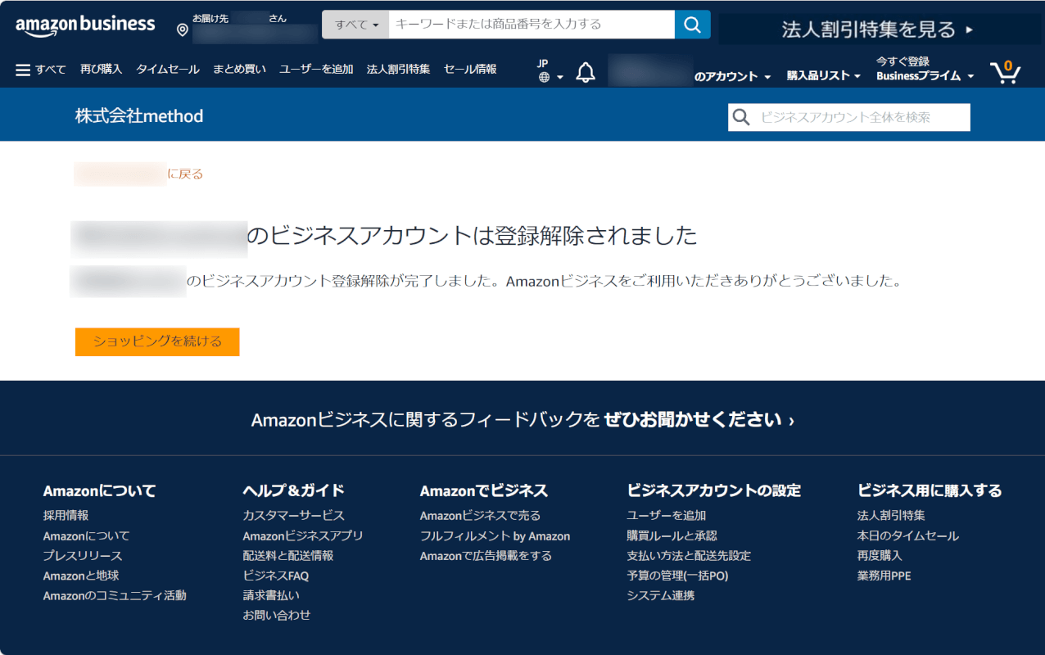This screenshot has height=655, width=1045.
Task: Click the ビジネス用に購入する footer heading
Action: pyautogui.click(x=930, y=491)
